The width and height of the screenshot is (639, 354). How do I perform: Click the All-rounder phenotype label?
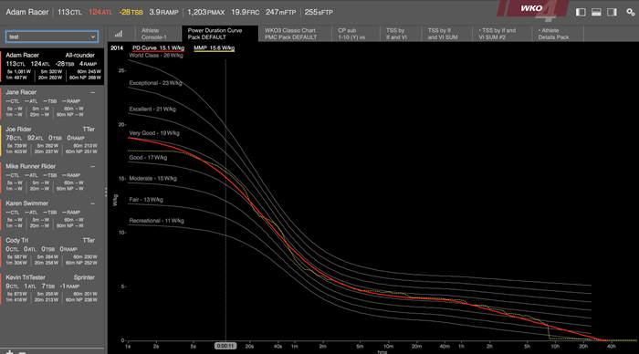point(80,56)
